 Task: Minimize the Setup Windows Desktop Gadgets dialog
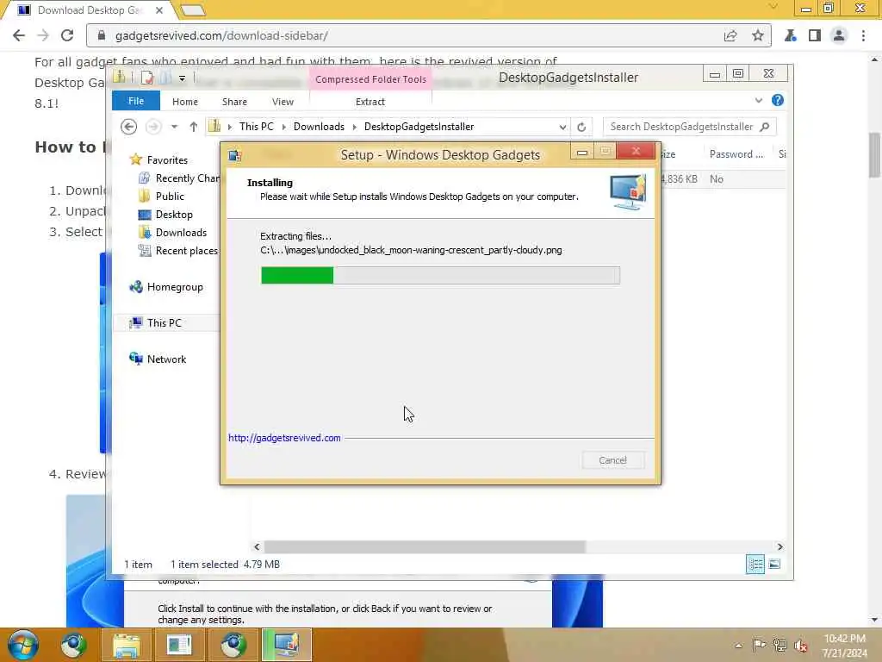coord(582,152)
